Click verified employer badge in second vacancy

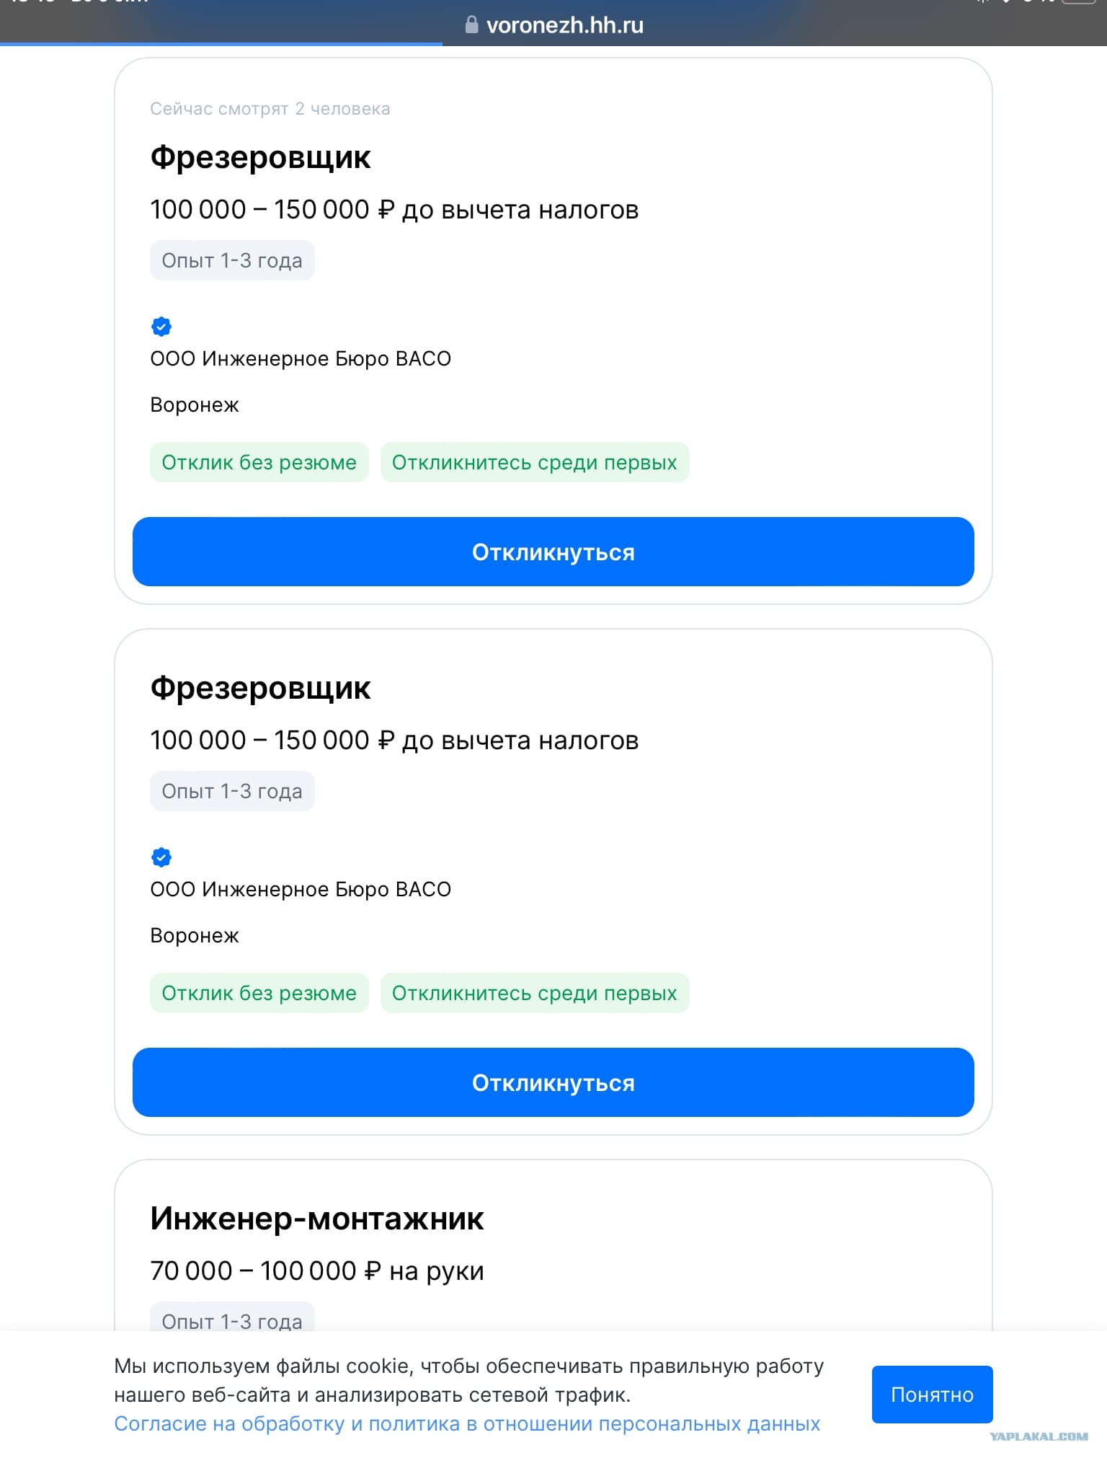click(161, 857)
